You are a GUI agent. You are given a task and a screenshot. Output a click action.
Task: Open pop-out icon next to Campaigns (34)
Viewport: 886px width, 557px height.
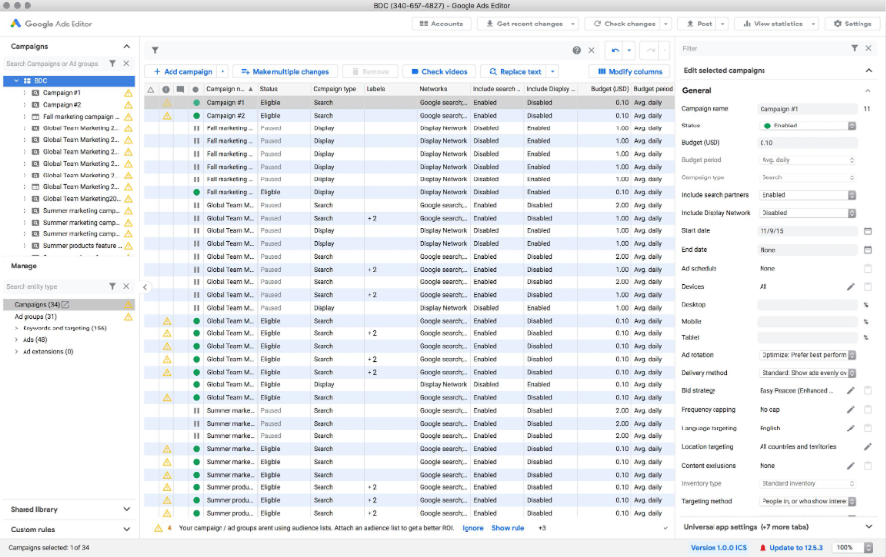pyautogui.click(x=66, y=304)
